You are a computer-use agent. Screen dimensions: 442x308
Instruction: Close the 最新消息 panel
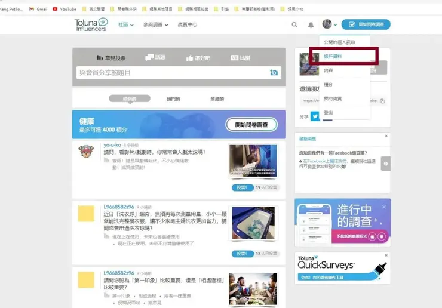pyautogui.click(x=386, y=136)
